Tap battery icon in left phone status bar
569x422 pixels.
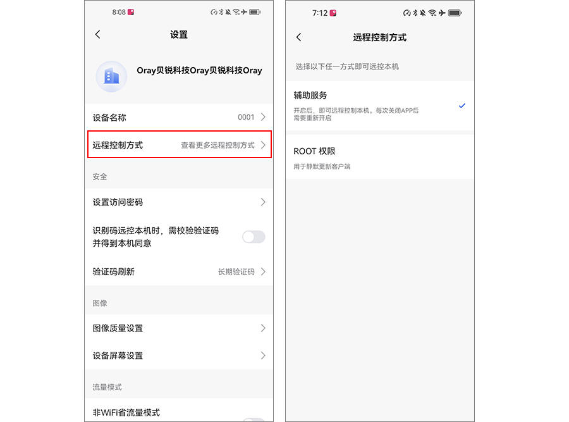tap(255, 12)
